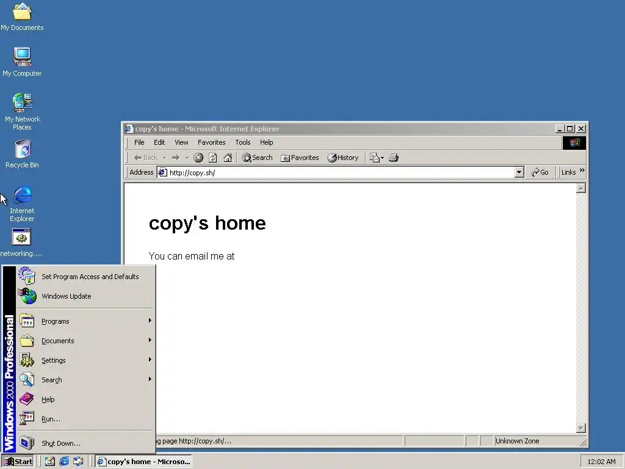This screenshot has width=625, height=469.
Task: Click the Forward arrow in IE toolbar
Action: [176, 158]
